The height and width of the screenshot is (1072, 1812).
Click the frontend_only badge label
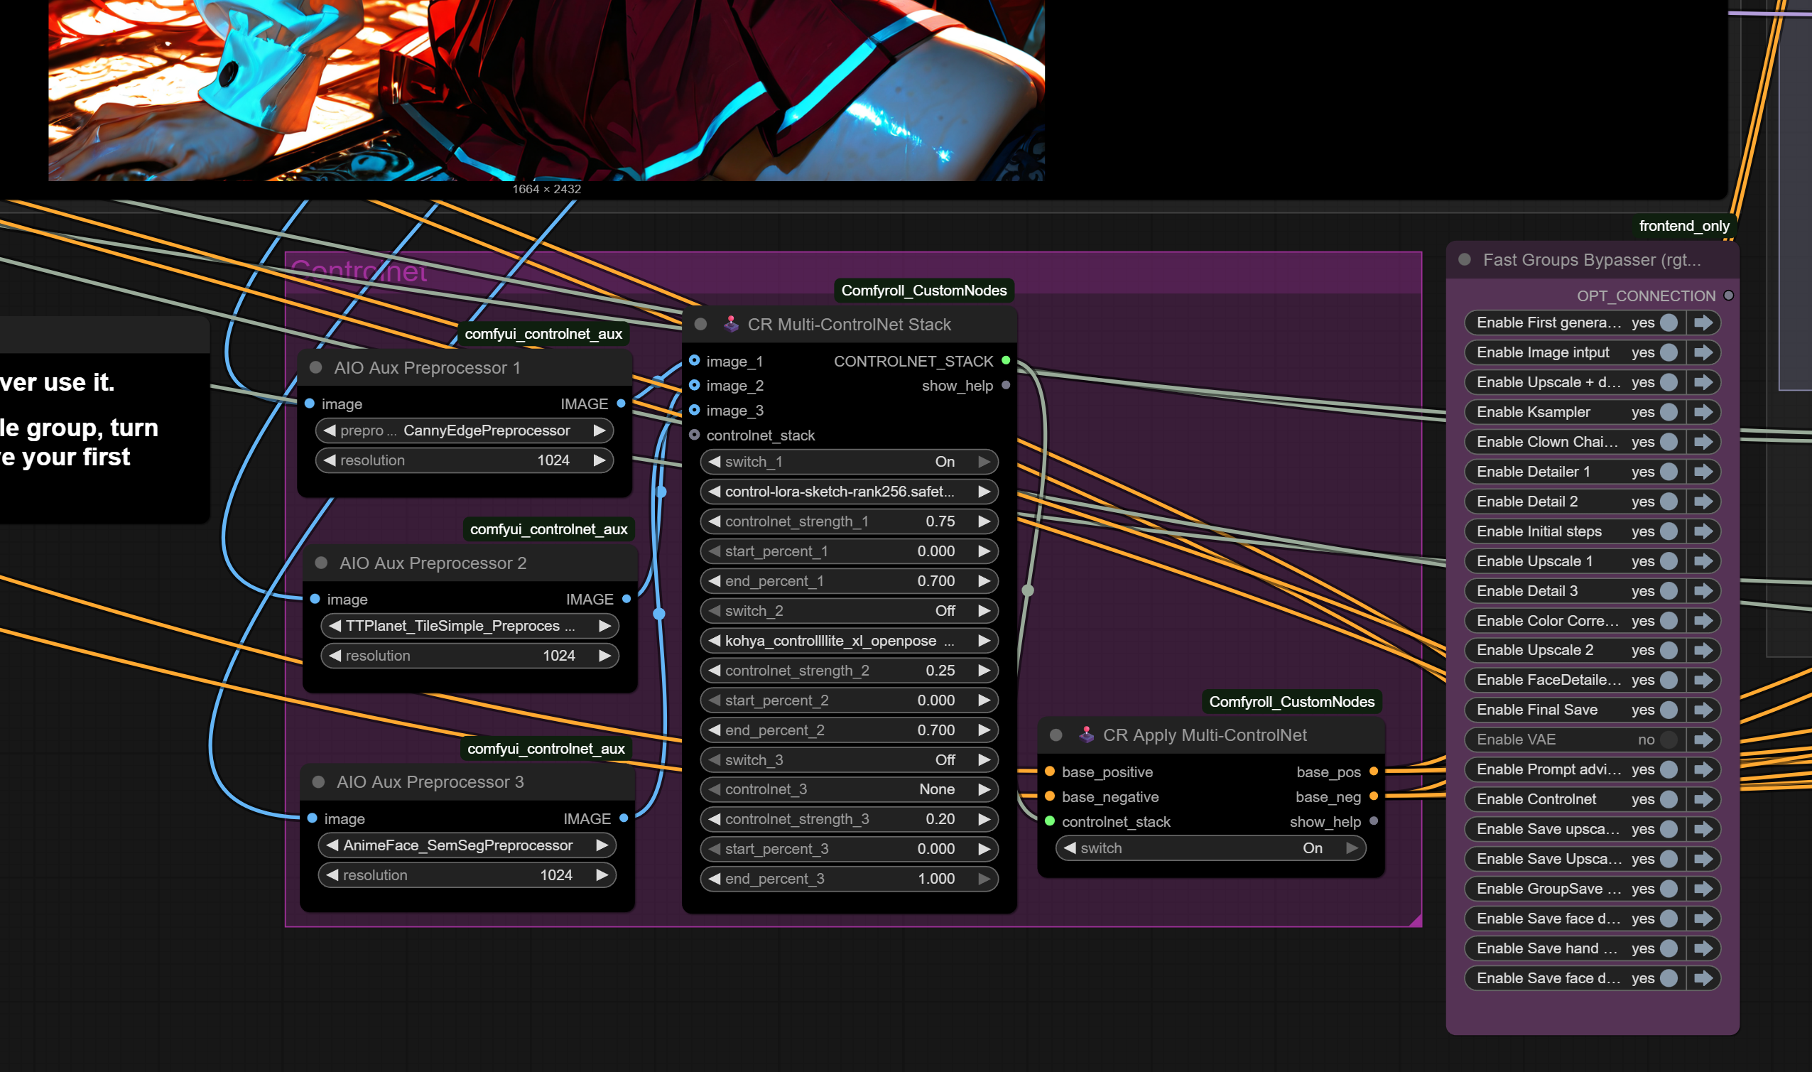[x=1683, y=226]
